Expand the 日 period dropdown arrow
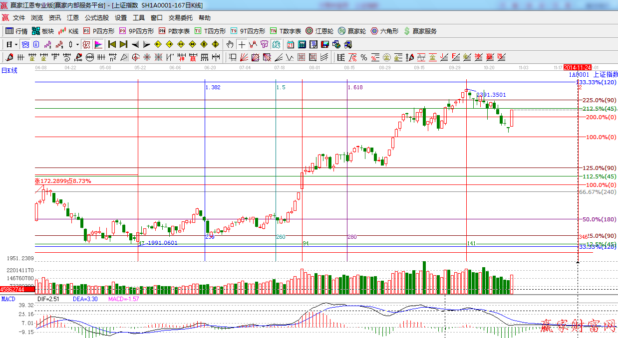This screenshot has height=338, width=618. pyautogui.click(x=16, y=44)
